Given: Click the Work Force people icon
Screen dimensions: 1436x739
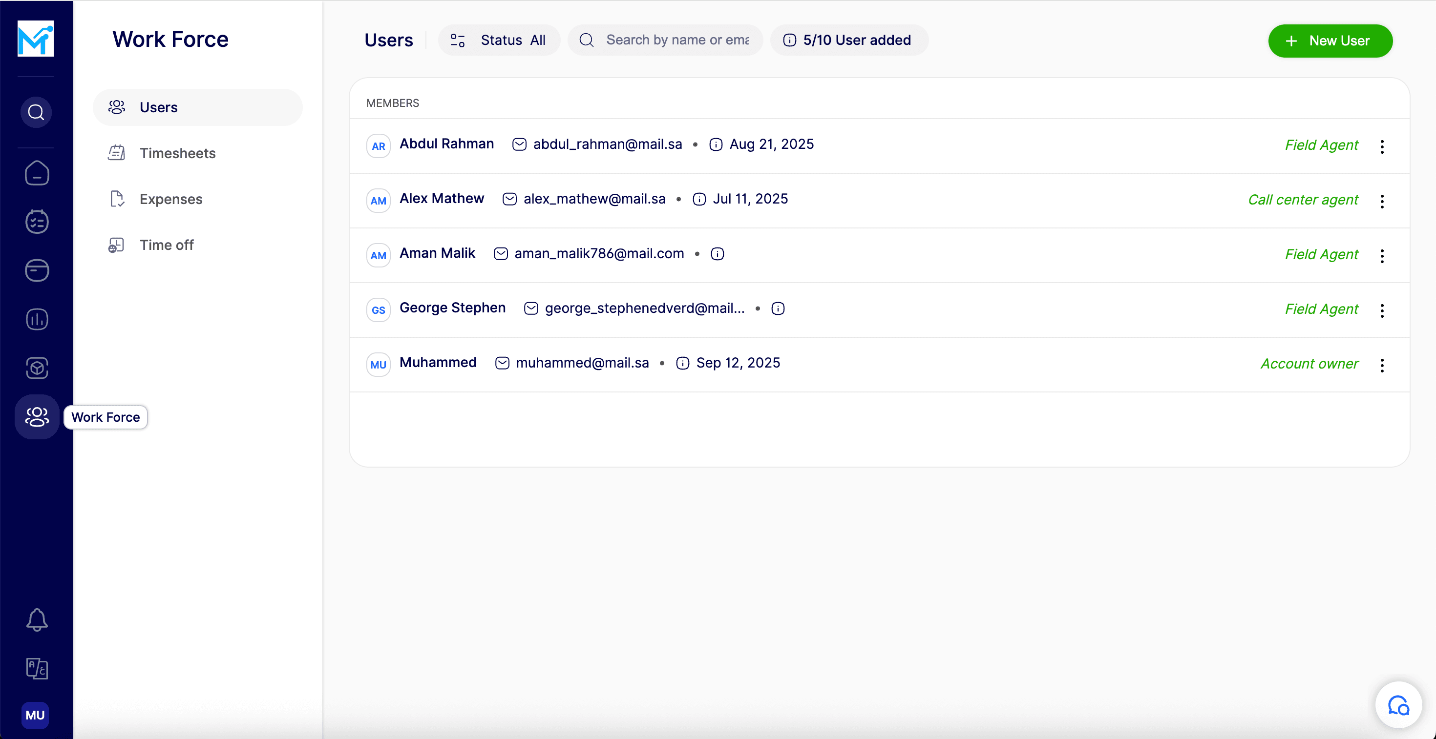Looking at the screenshot, I should 37,416.
